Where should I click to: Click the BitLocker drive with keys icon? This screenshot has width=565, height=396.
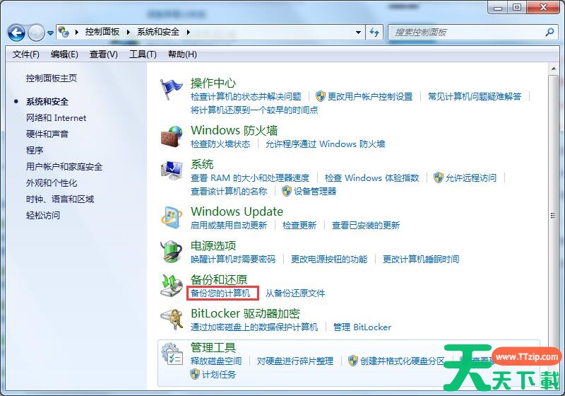click(x=171, y=319)
